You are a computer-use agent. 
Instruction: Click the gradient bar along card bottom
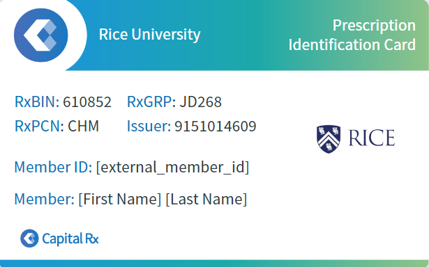click(x=215, y=264)
